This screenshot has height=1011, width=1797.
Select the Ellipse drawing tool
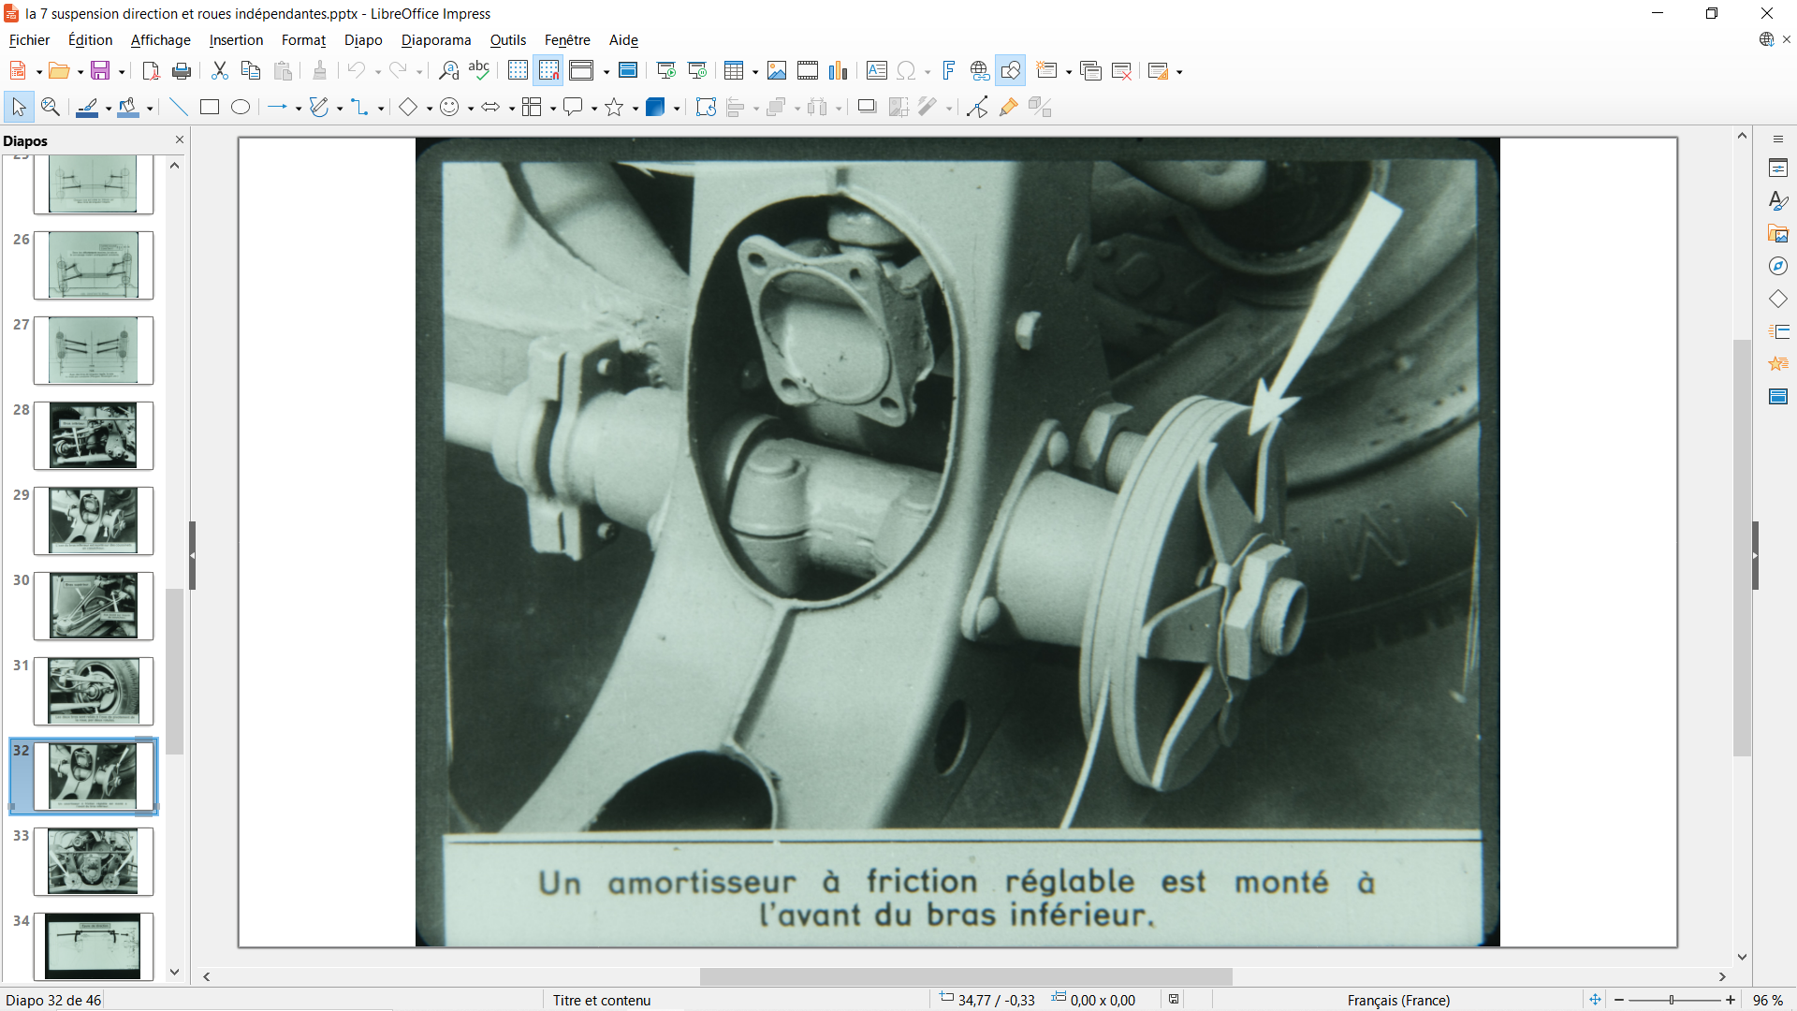[241, 108]
